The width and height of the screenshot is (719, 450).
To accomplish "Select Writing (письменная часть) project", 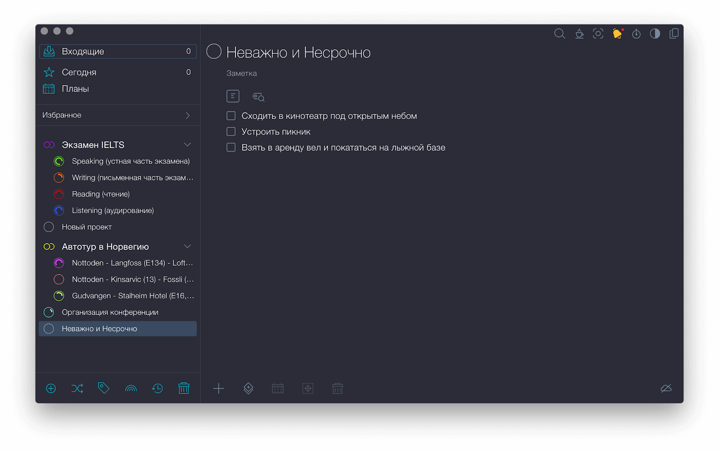I will pyautogui.click(x=133, y=178).
